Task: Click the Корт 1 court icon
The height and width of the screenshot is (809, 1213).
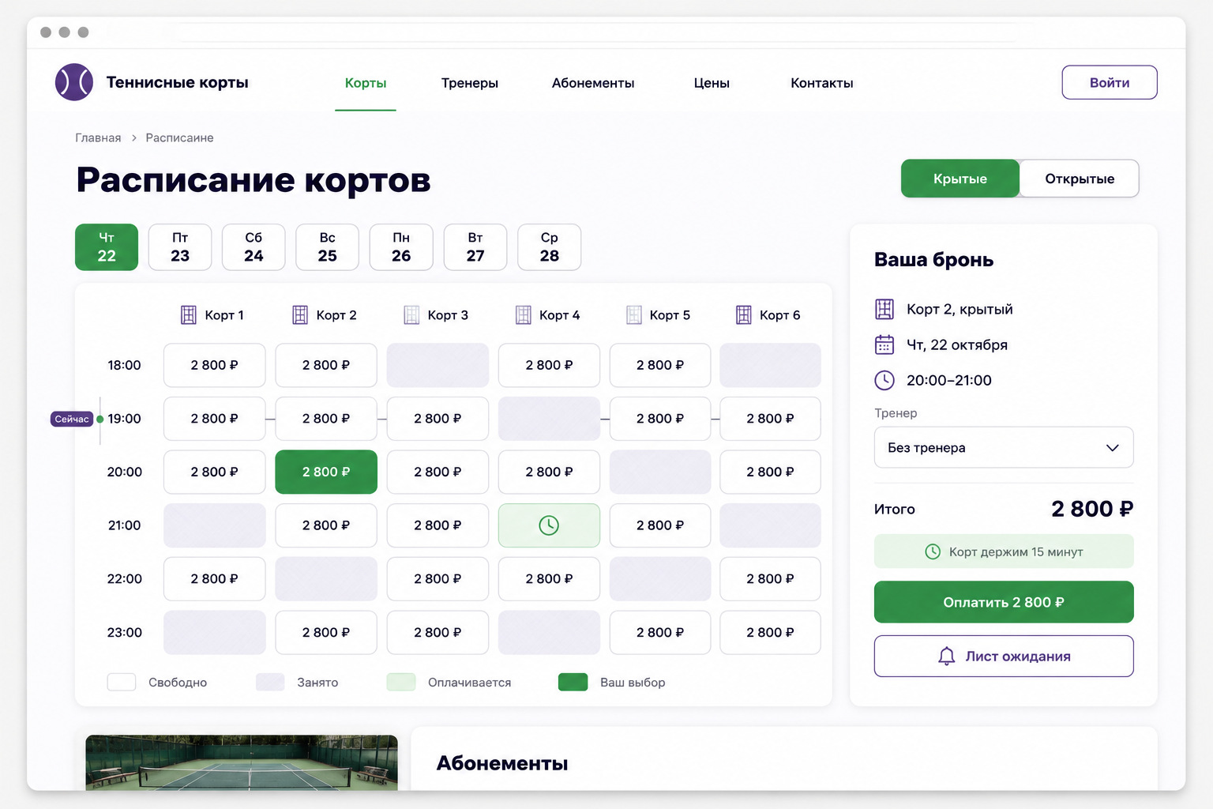Action: point(189,315)
